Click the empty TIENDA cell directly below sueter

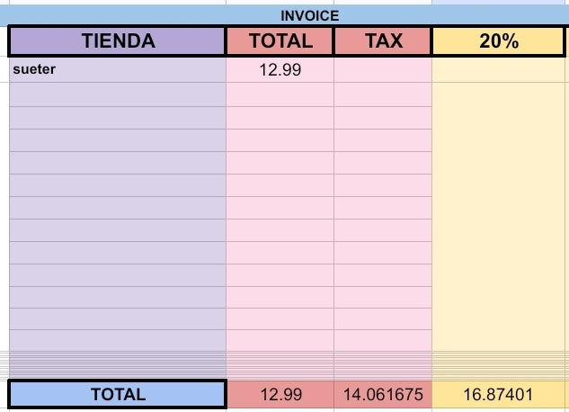click(118, 94)
